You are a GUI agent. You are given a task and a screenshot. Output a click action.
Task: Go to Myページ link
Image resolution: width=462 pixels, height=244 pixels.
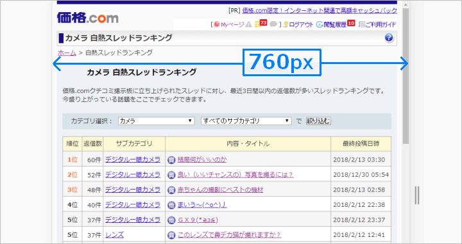coord(232,25)
